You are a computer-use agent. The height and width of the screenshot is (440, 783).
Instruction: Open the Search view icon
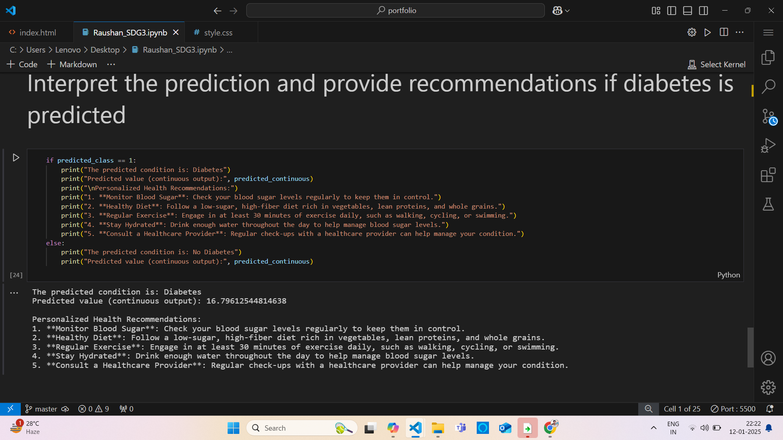point(768,86)
